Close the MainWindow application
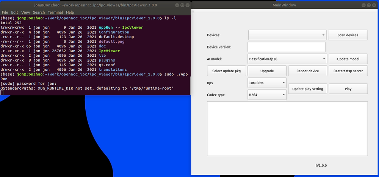This screenshot has height=177, width=379. (x=375, y=5)
